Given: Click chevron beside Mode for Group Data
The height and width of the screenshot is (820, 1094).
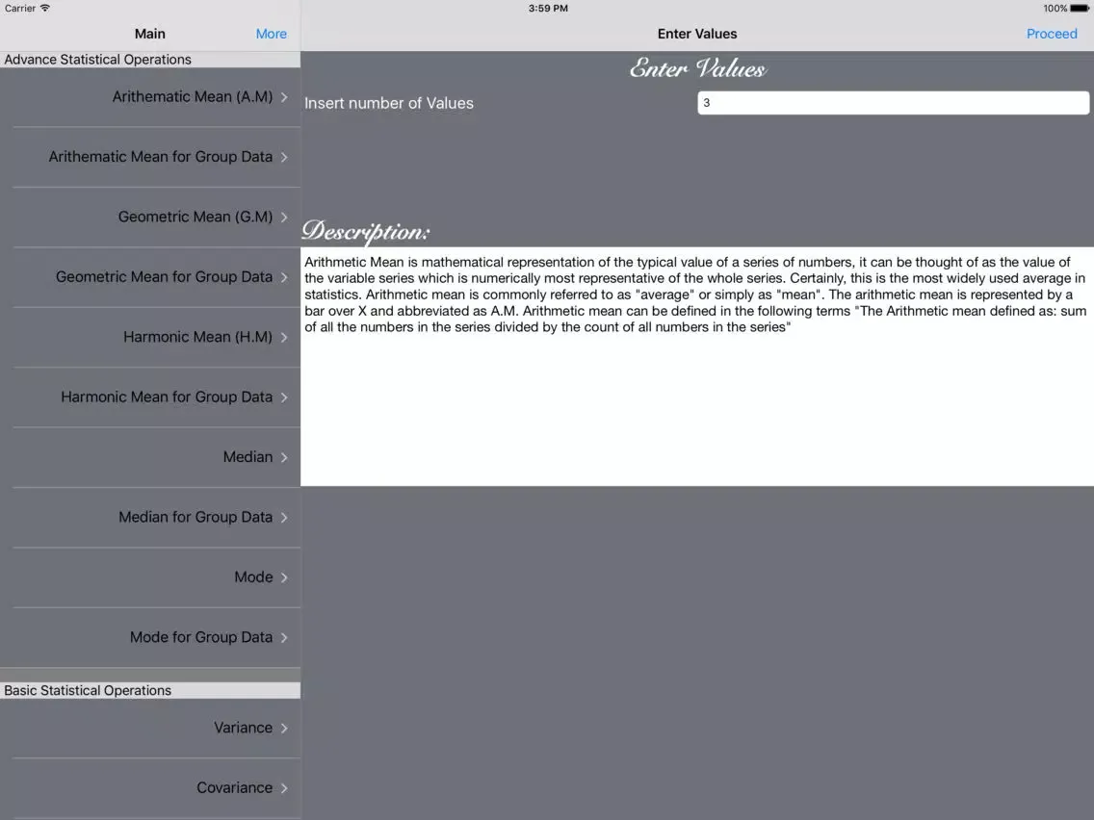Looking at the screenshot, I should coord(284,636).
